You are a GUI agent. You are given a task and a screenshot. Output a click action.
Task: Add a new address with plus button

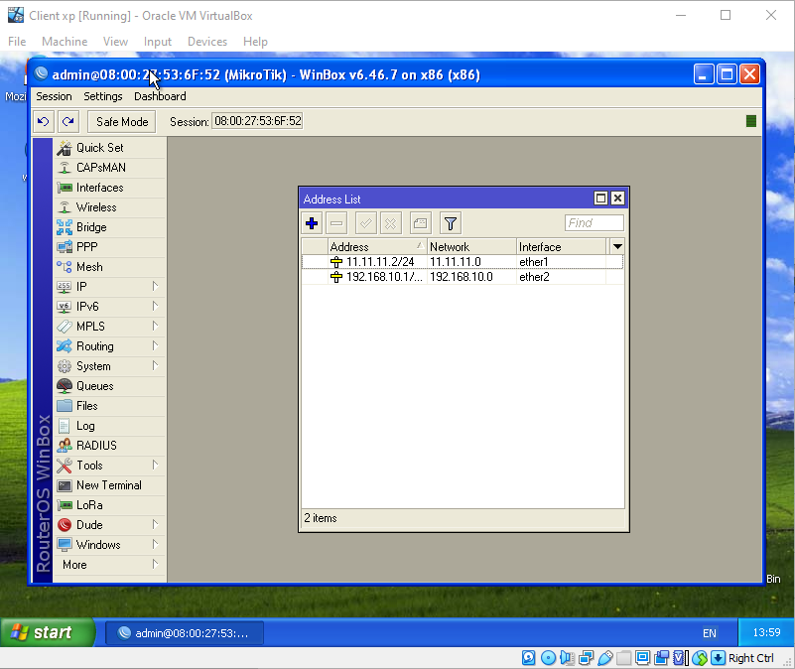pos(312,223)
